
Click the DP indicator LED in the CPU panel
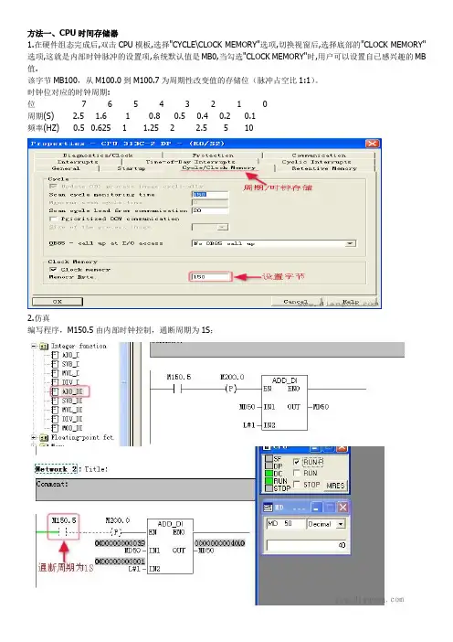tap(269, 465)
